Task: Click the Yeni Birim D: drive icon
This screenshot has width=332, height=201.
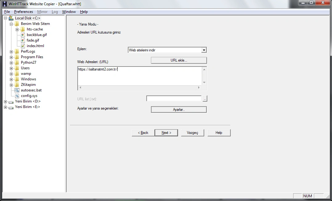Action: (x=11, y=102)
